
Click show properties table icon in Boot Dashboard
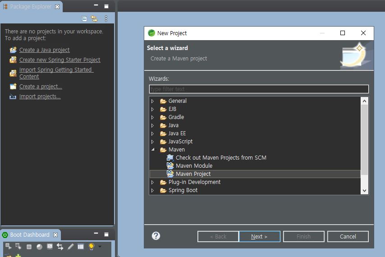(81, 247)
